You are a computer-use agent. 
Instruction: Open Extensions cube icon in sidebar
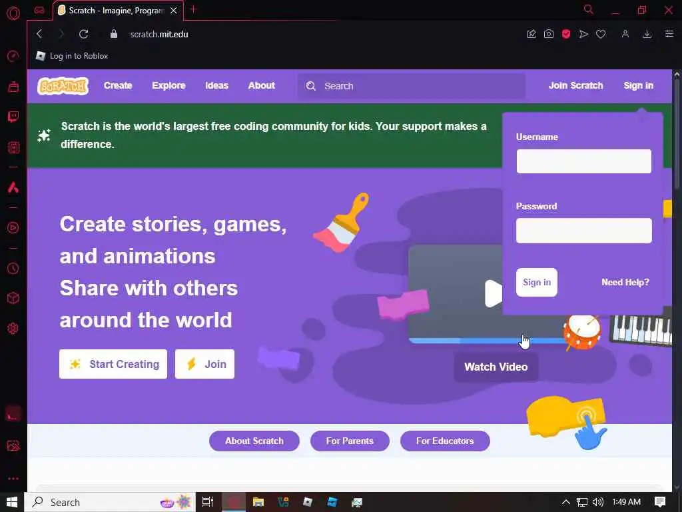13,298
